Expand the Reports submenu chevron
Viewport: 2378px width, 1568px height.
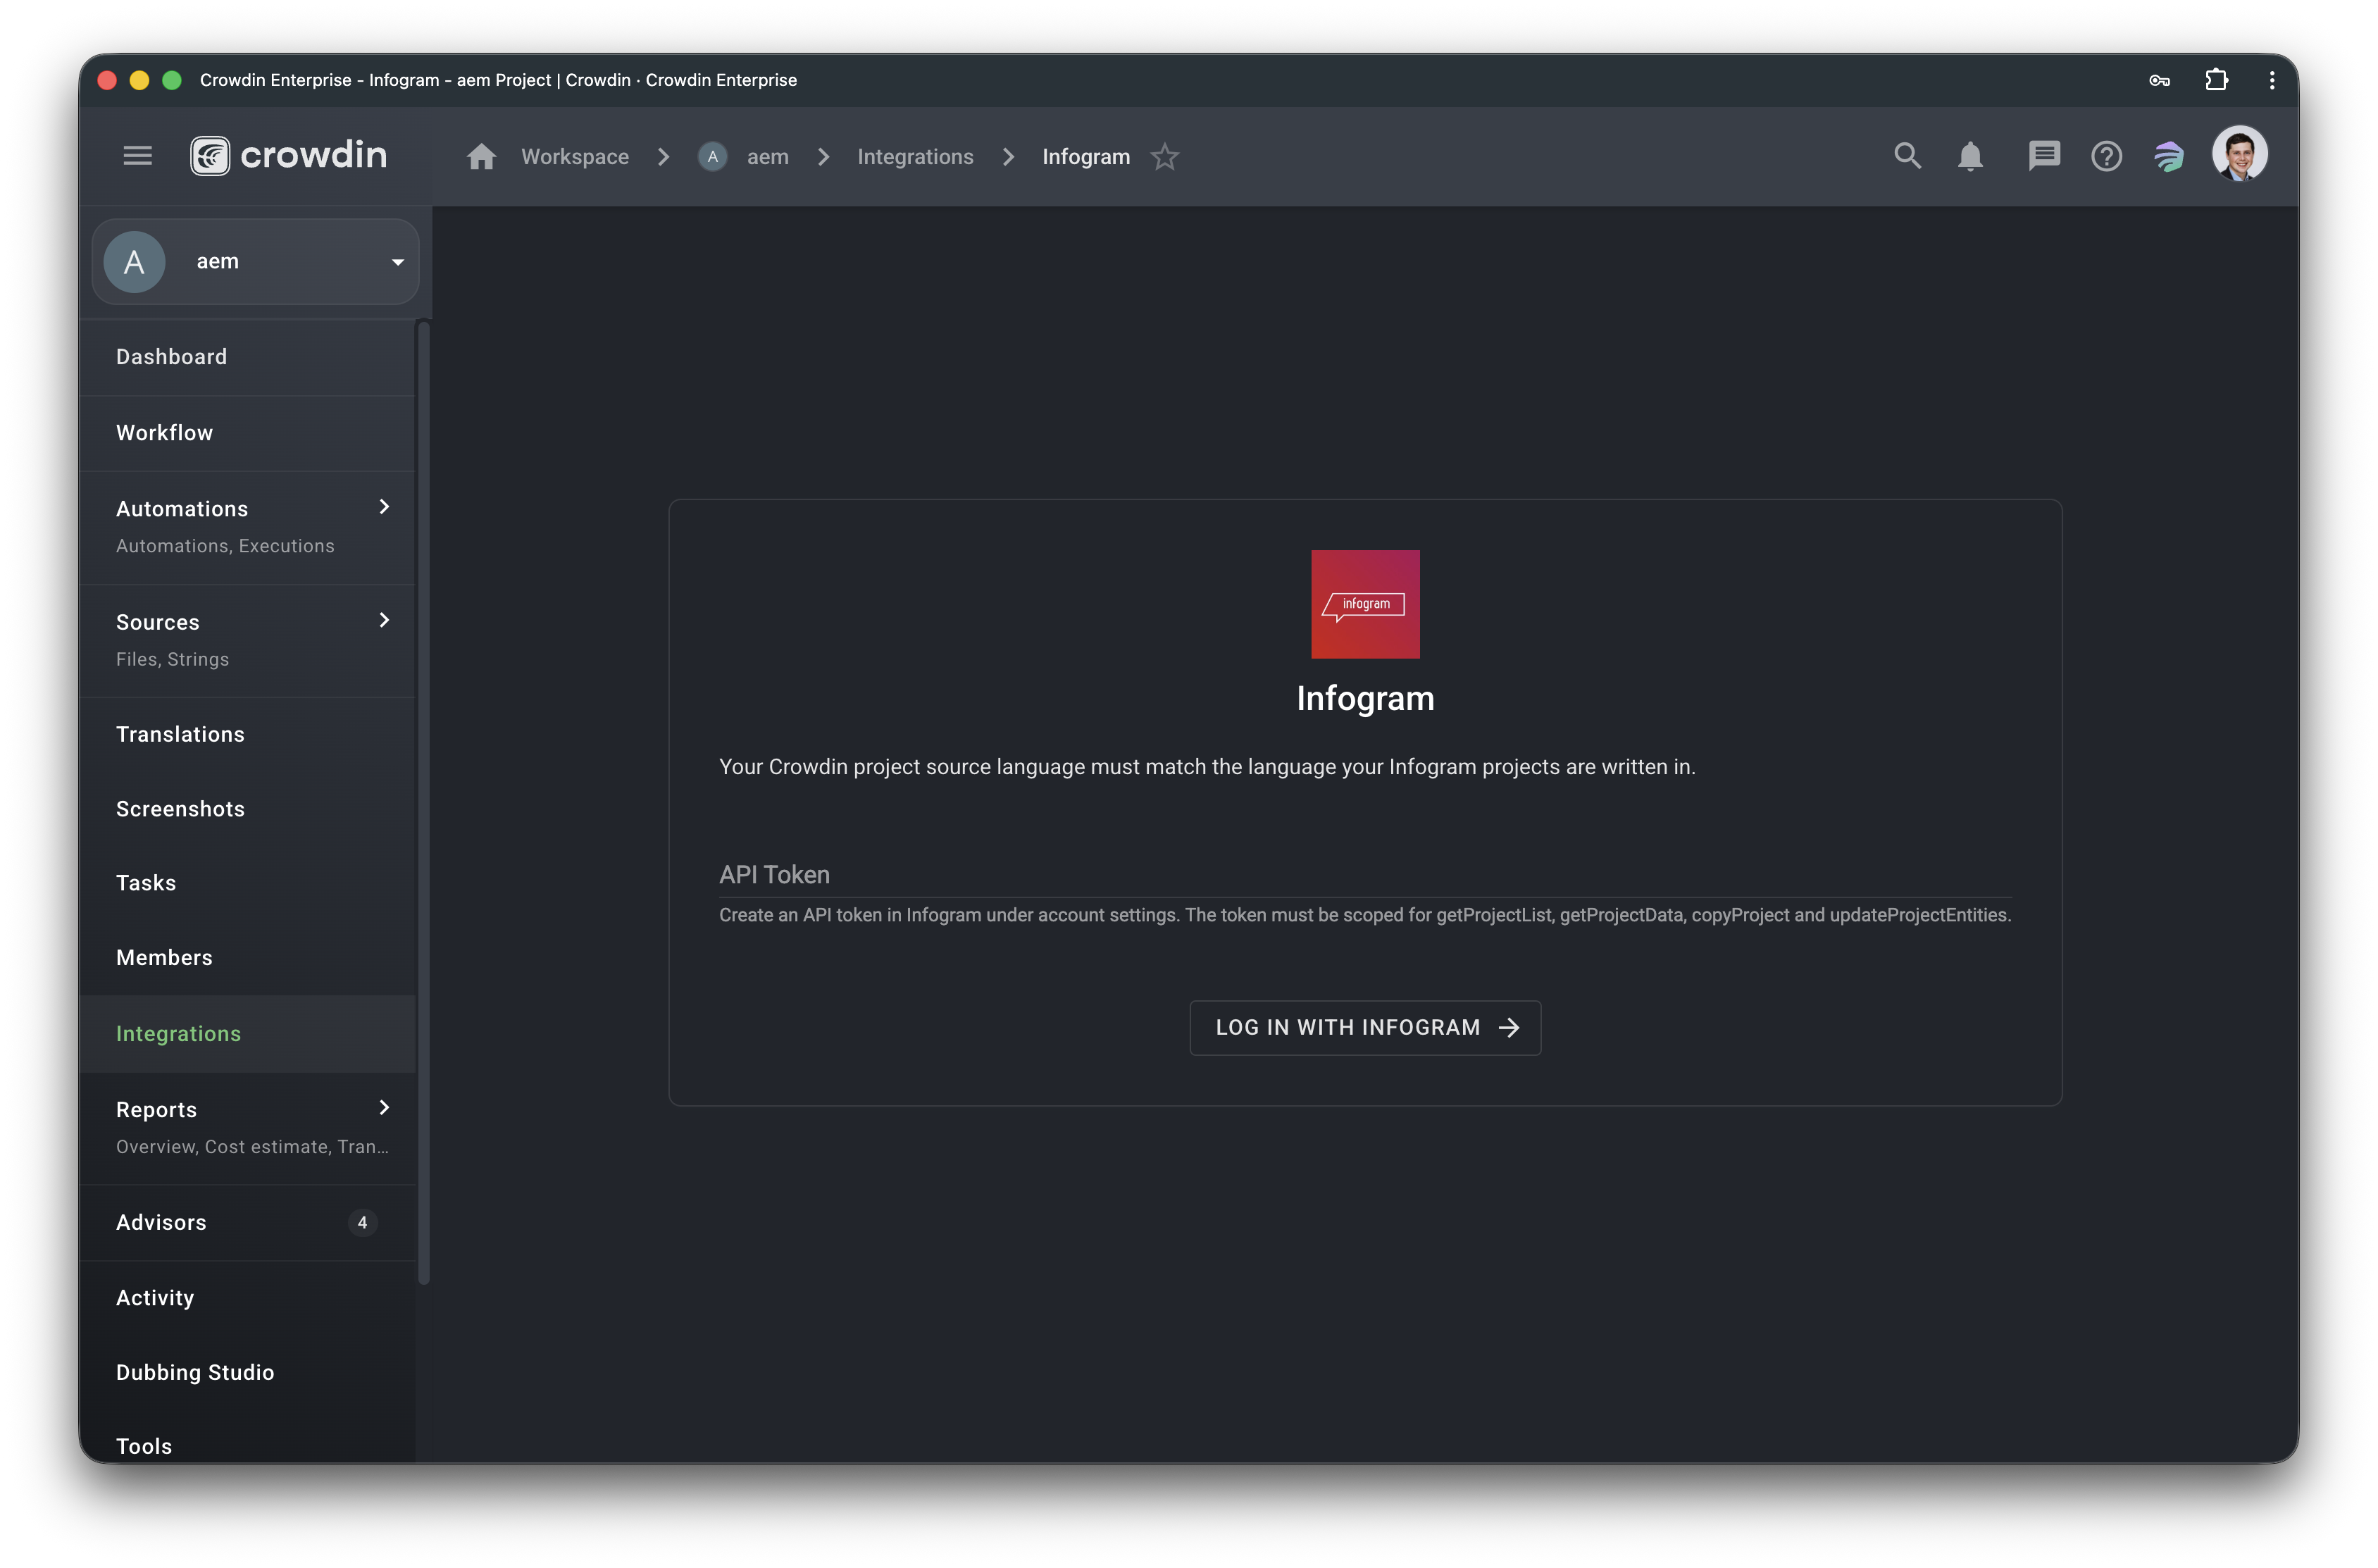coord(384,1107)
